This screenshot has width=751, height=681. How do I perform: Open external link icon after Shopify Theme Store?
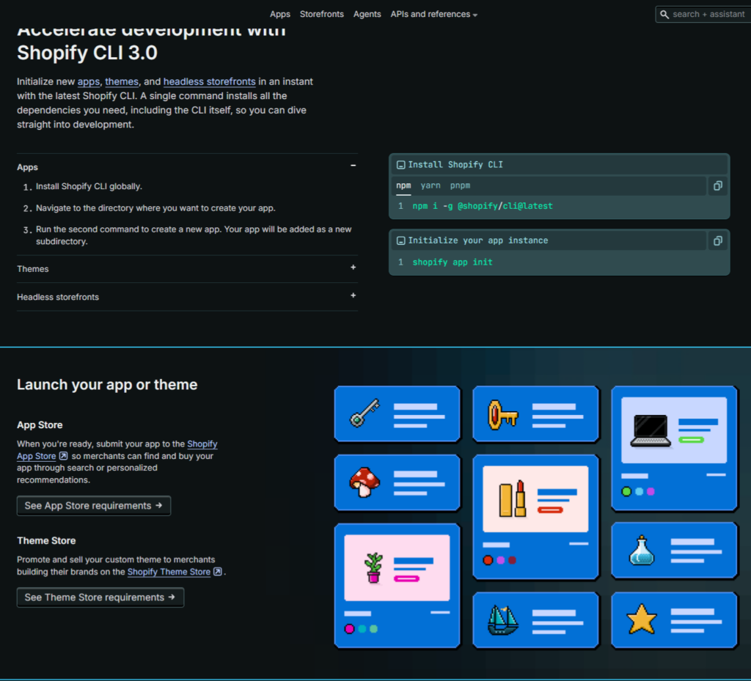217,572
